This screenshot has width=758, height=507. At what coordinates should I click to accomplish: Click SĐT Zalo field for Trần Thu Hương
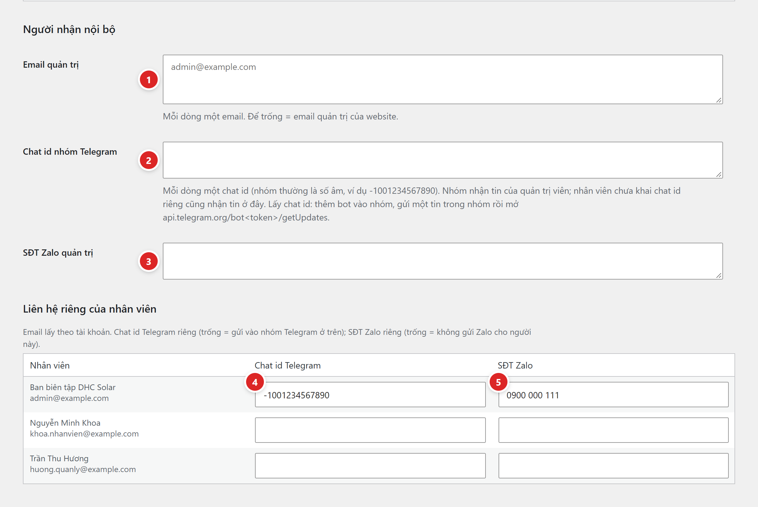click(613, 466)
